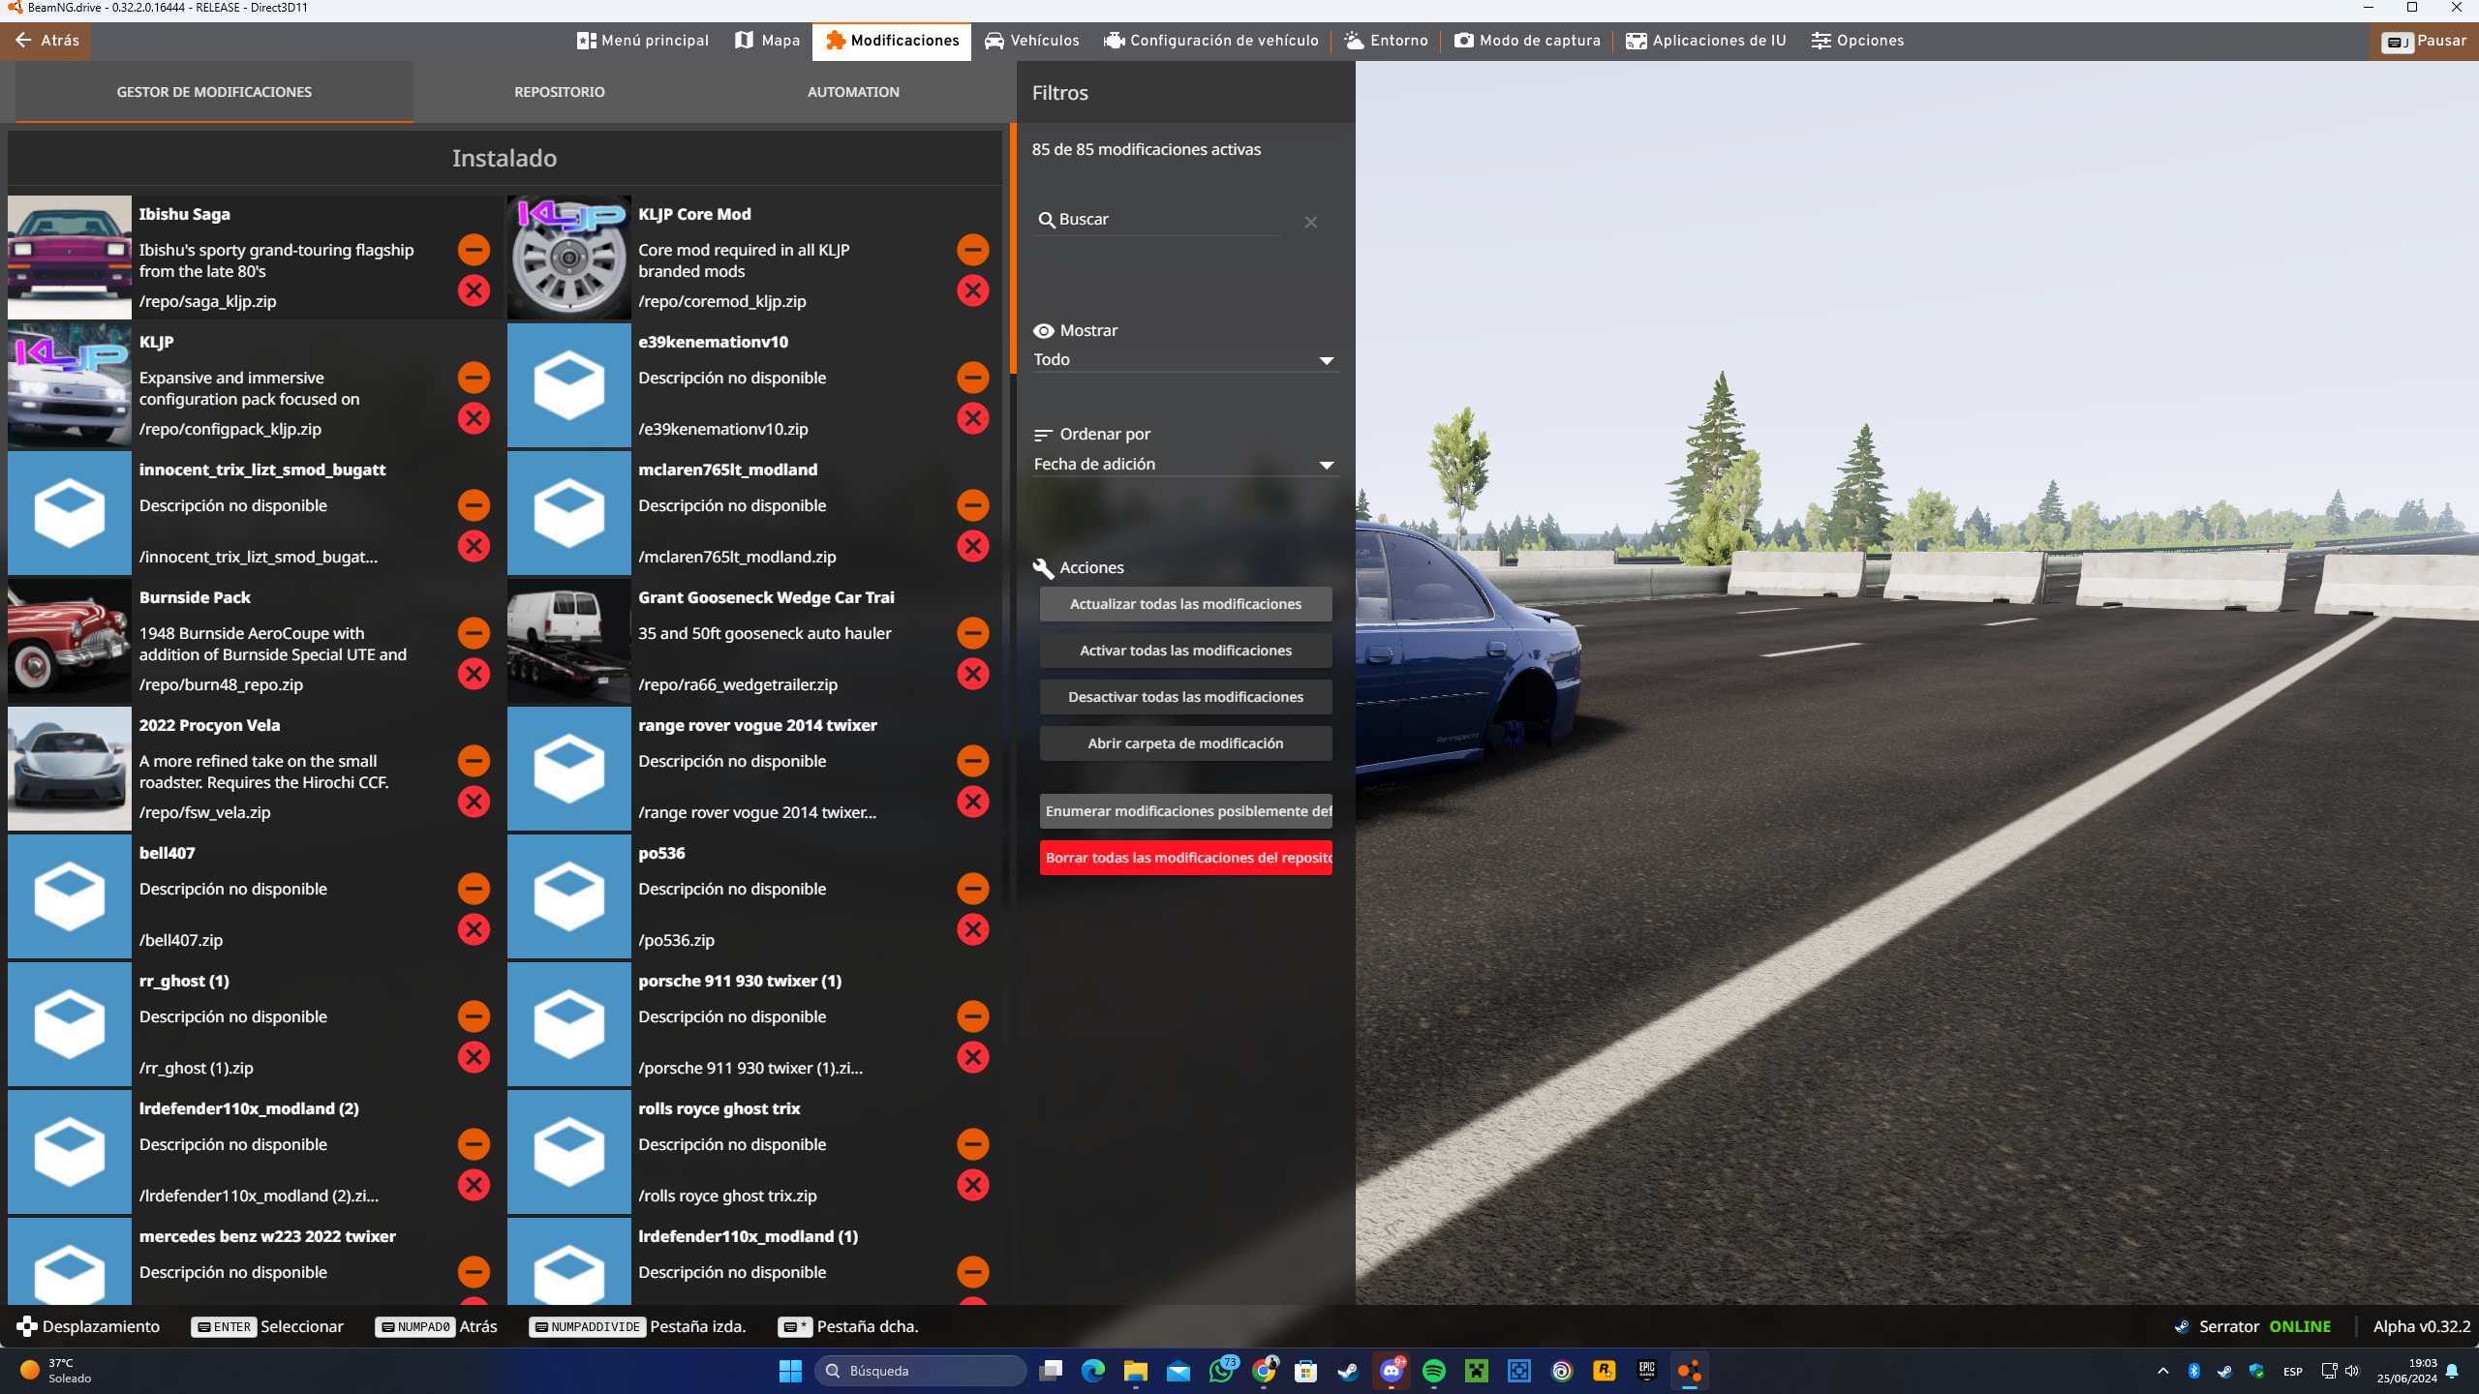This screenshot has width=2479, height=1394.
Task: Deactivate the 2022 Procyon Vela mod
Action: tap(474, 761)
